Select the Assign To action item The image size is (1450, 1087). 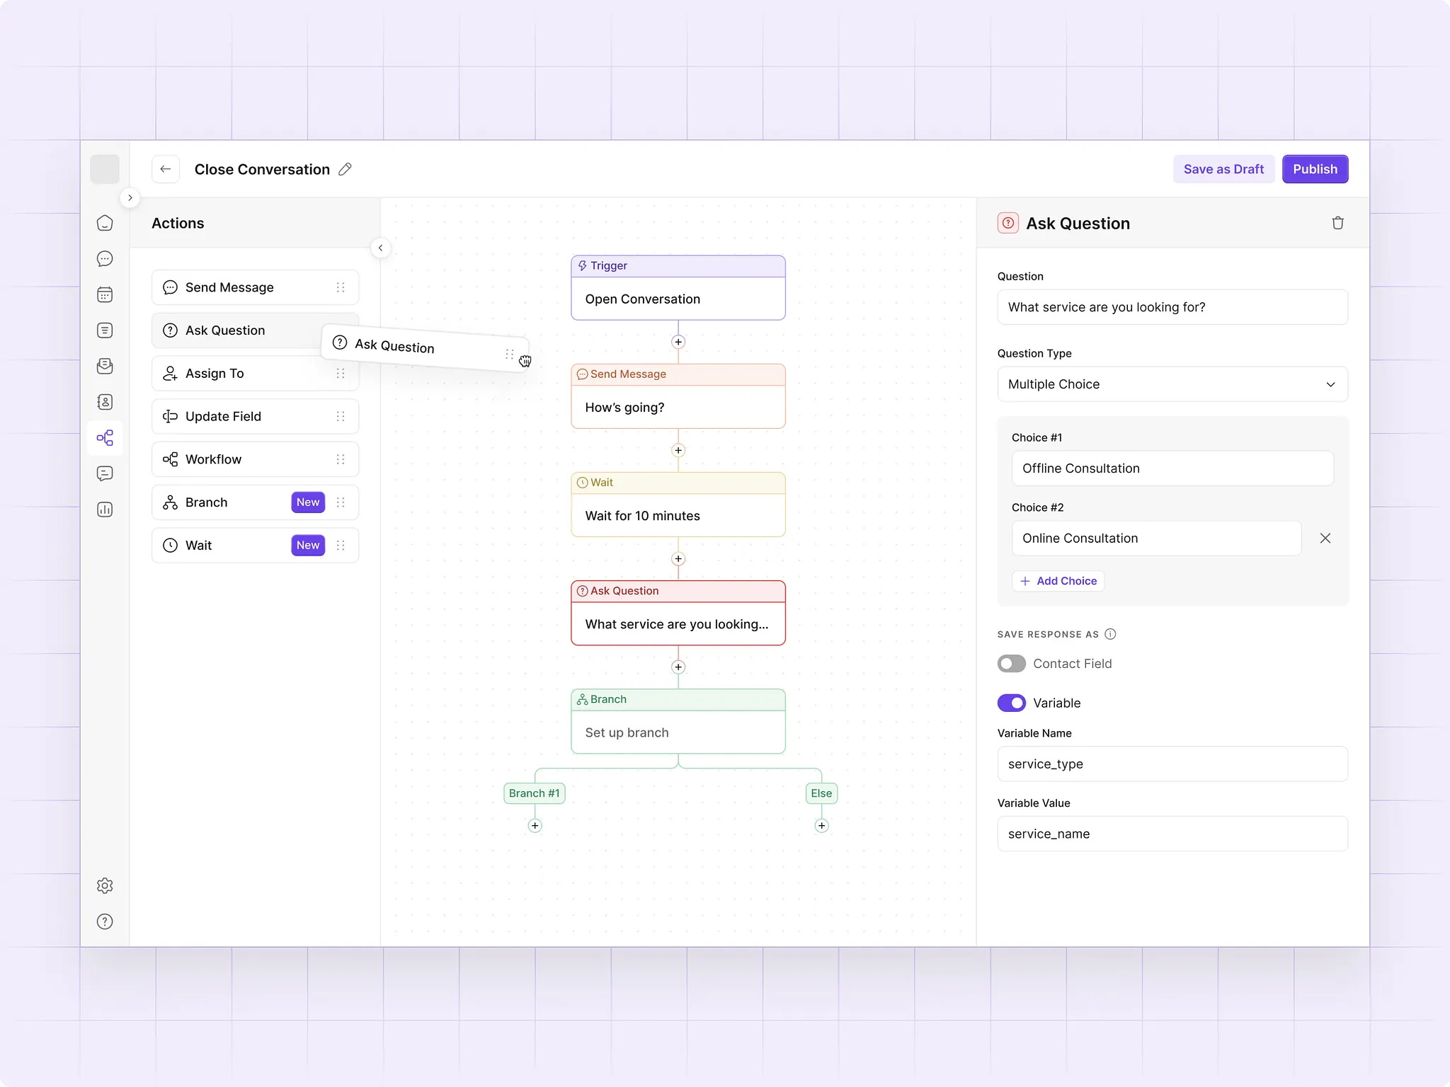255,374
